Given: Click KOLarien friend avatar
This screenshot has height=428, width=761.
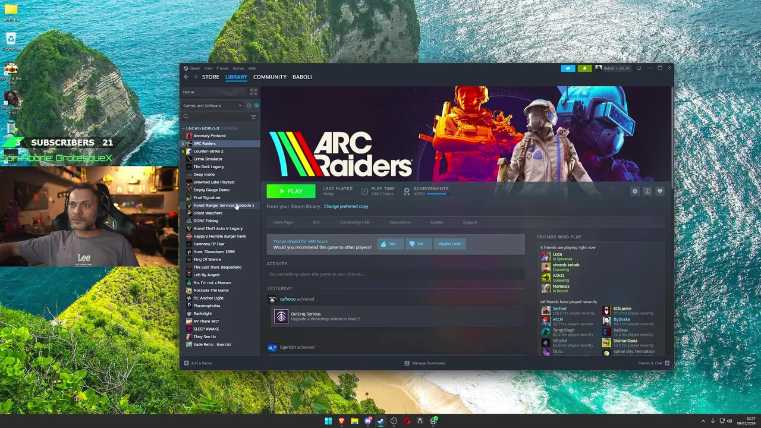Looking at the screenshot, I should click(606, 311).
